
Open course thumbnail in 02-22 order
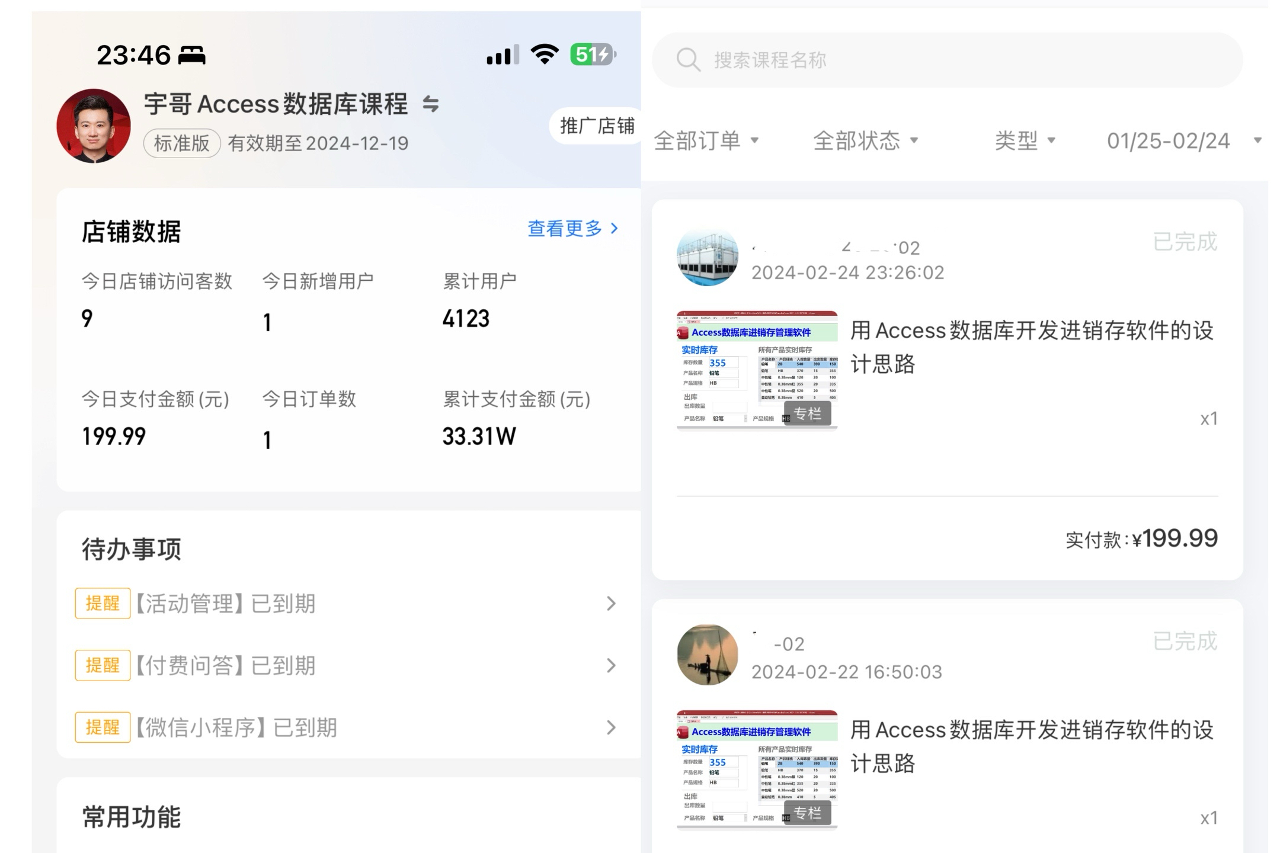click(x=757, y=769)
